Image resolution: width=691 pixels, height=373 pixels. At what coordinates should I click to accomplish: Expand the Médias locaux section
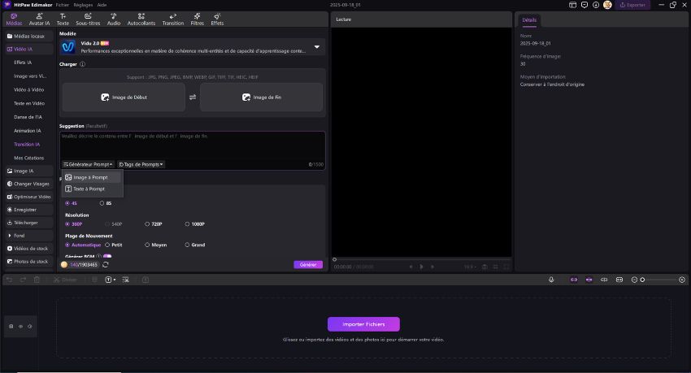(29, 36)
